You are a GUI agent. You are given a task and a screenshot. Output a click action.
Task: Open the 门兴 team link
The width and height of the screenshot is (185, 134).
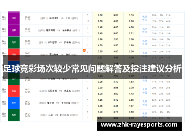coord(68,18)
